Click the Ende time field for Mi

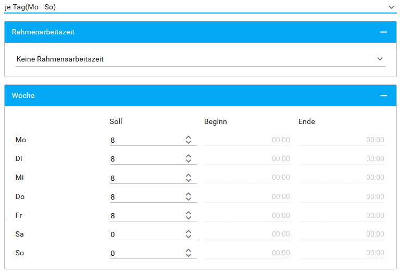click(x=342, y=177)
